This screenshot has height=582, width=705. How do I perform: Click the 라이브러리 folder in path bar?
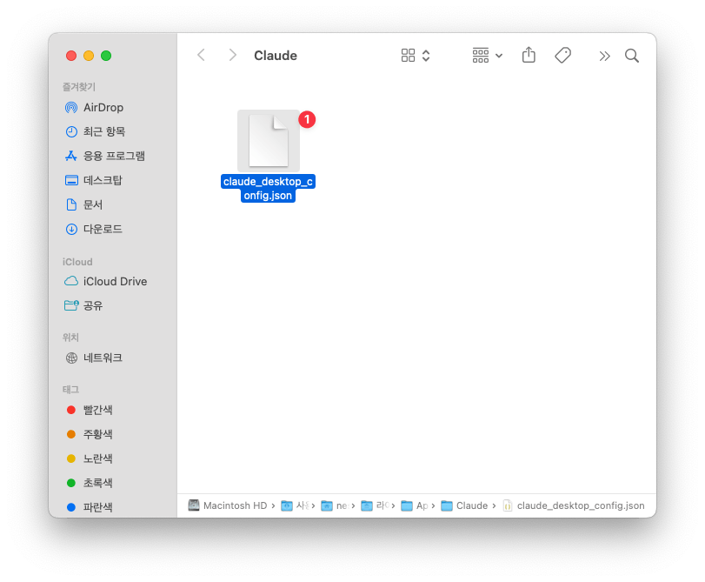click(375, 505)
